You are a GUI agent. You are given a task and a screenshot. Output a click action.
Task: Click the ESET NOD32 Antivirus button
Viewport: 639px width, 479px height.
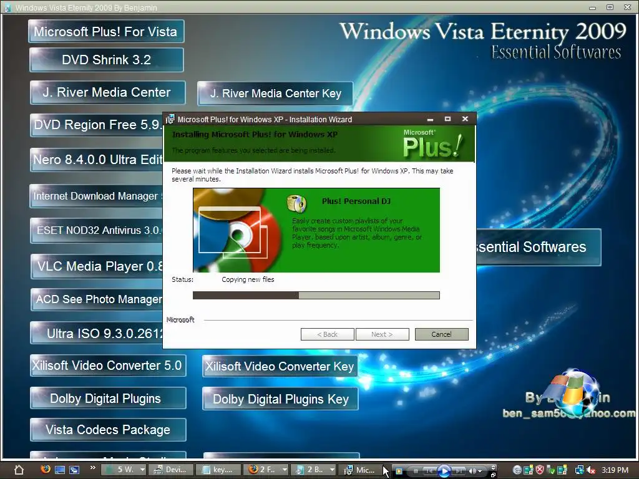[x=97, y=231]
